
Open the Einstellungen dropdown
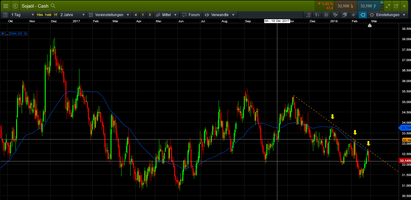387,15
